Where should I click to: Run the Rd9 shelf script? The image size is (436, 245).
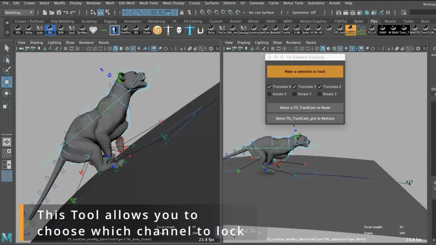coord(61,30)
